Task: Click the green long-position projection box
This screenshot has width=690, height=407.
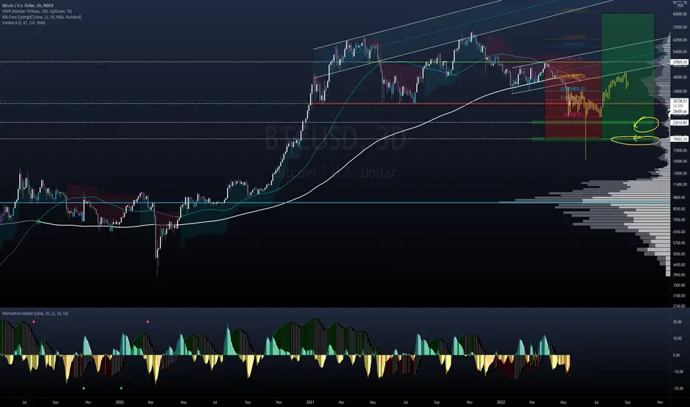Action: tap(628, 76)
